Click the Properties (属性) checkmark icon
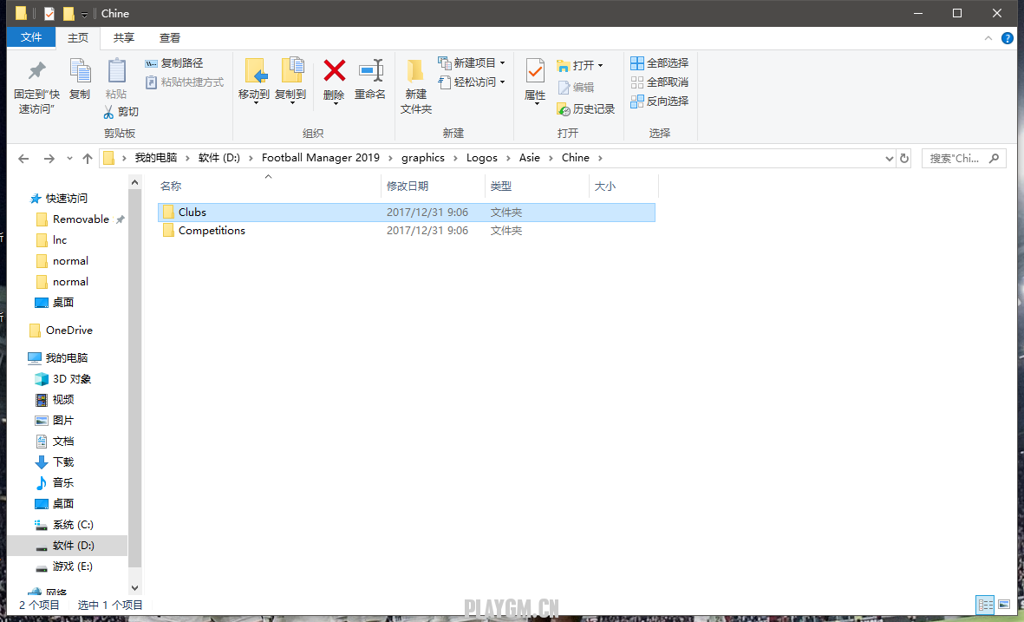Viewport: 1024px width, 622px height. click(x=535, y=70)
